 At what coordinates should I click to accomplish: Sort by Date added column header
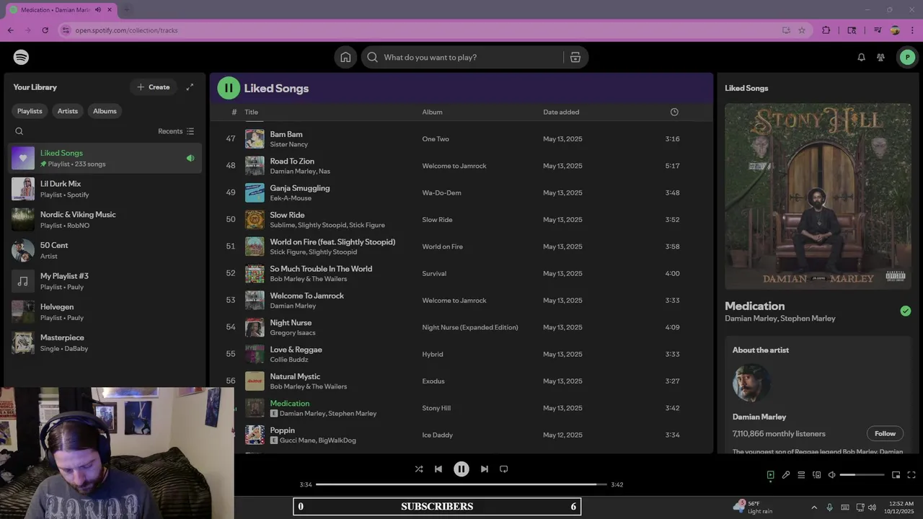coord(561,112)
